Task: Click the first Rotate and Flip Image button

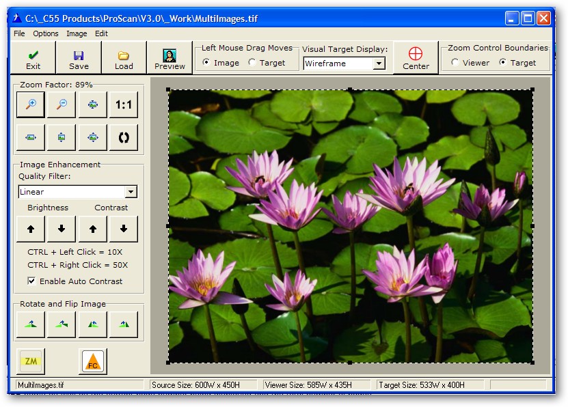Action: [31, 324]
